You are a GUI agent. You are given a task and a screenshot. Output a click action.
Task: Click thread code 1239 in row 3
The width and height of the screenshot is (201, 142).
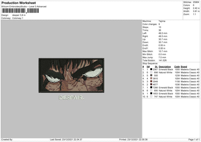[x=177, y=75]
